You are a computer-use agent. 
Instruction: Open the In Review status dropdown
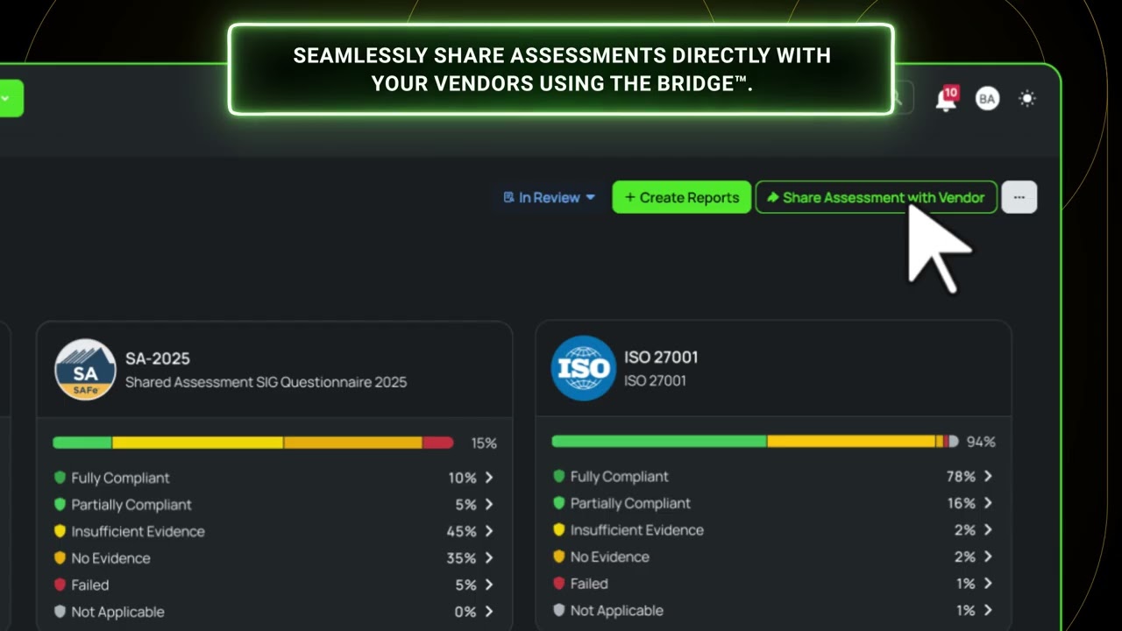click(x=550, y=197)
